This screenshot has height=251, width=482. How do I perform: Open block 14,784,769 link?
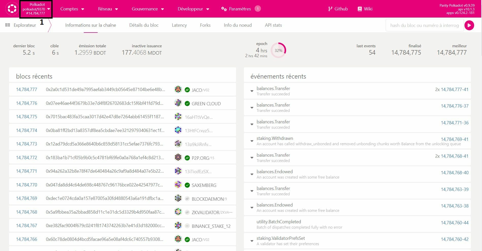pyautogui.click(x=27, y=198)
